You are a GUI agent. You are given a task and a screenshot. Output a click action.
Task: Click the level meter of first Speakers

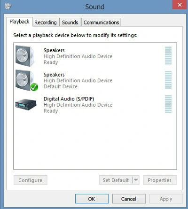click(168, 55)
